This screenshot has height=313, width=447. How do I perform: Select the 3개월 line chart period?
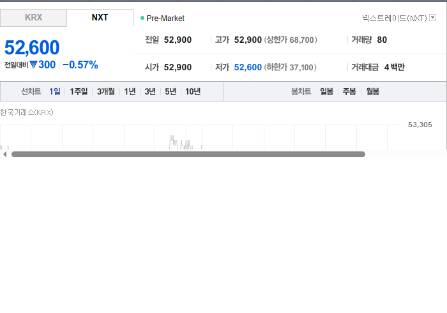point(106,91)
